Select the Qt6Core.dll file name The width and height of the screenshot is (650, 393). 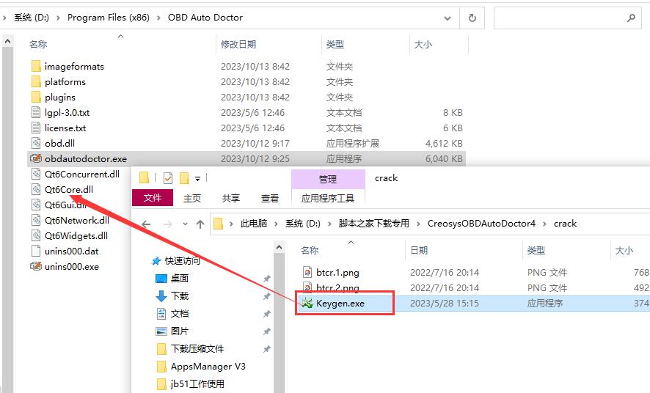69,189
